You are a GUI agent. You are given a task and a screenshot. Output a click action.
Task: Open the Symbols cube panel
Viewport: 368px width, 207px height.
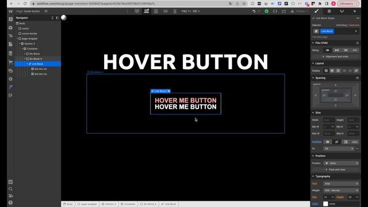pos(11,28)
